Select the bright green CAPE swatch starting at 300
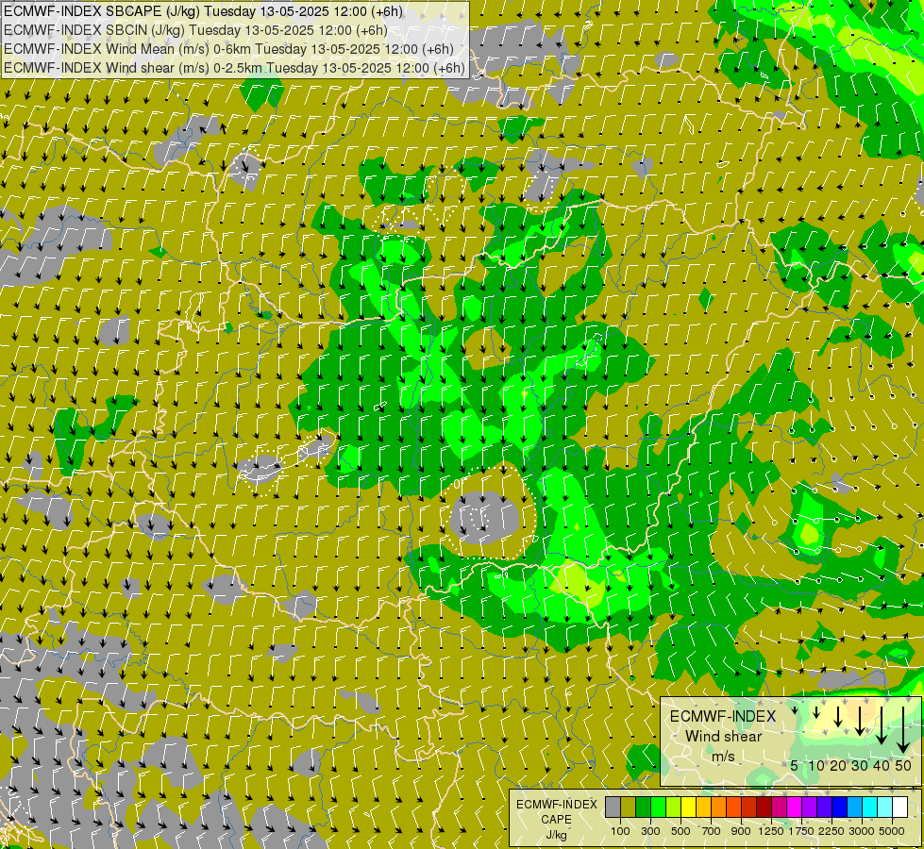924x849 pixels. (658, 807)
